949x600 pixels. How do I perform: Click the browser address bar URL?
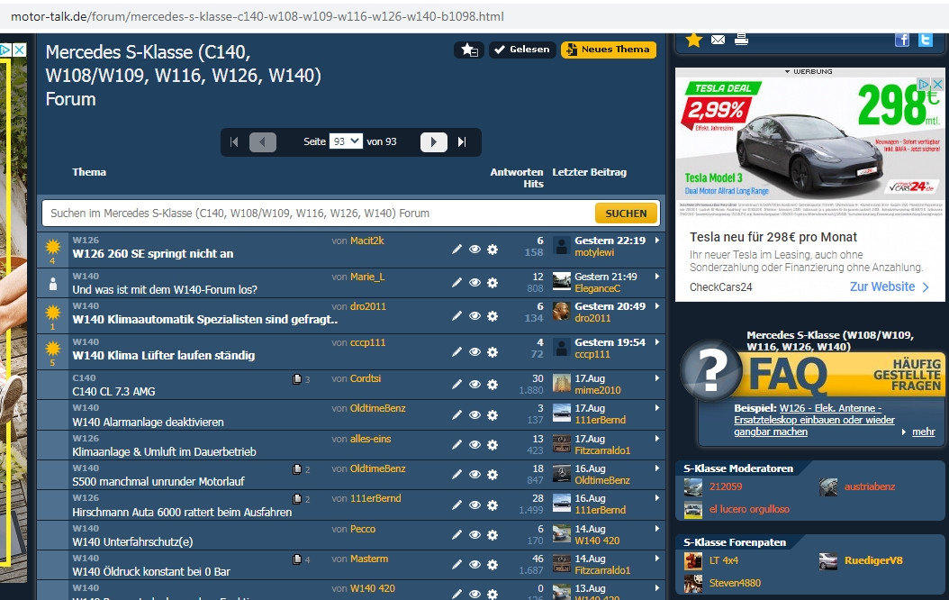click(x=258, y=16)
